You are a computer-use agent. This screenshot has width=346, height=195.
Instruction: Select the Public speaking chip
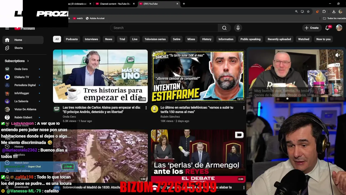tap(251, 39)
